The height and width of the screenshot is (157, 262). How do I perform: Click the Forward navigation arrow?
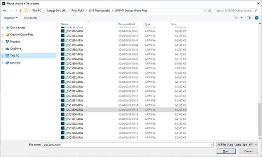[x=11, y=10]
